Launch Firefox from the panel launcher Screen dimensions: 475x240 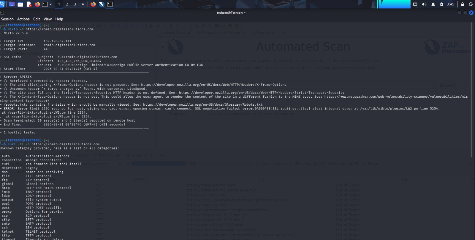(x=37, y=4)
